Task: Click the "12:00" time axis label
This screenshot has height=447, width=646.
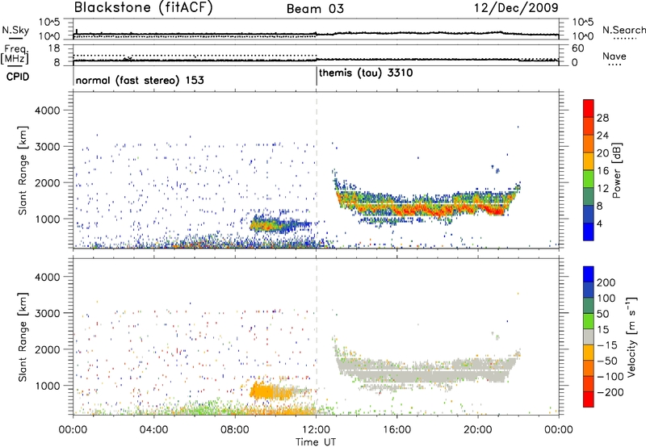Action: (x=316, y=430)
